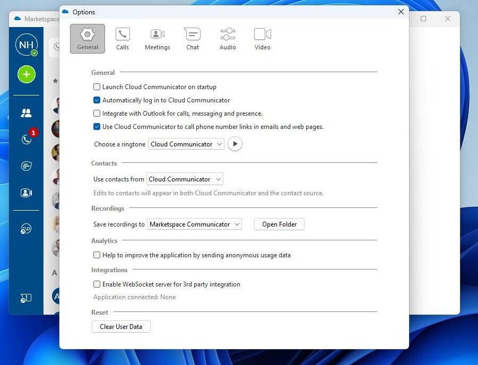
Task: Uncheck Automatically log in to Cloud Communicator
Action: [x=97, y=100]
